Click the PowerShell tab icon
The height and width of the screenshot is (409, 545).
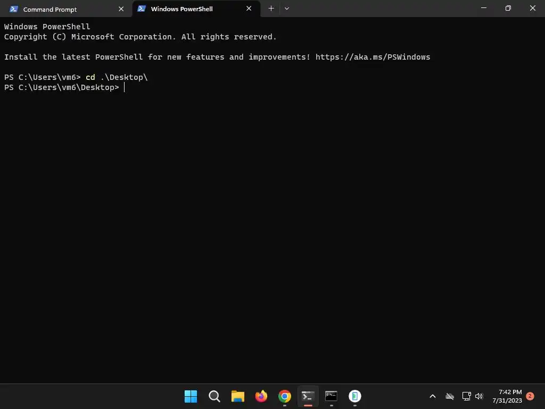coord(142,9)
